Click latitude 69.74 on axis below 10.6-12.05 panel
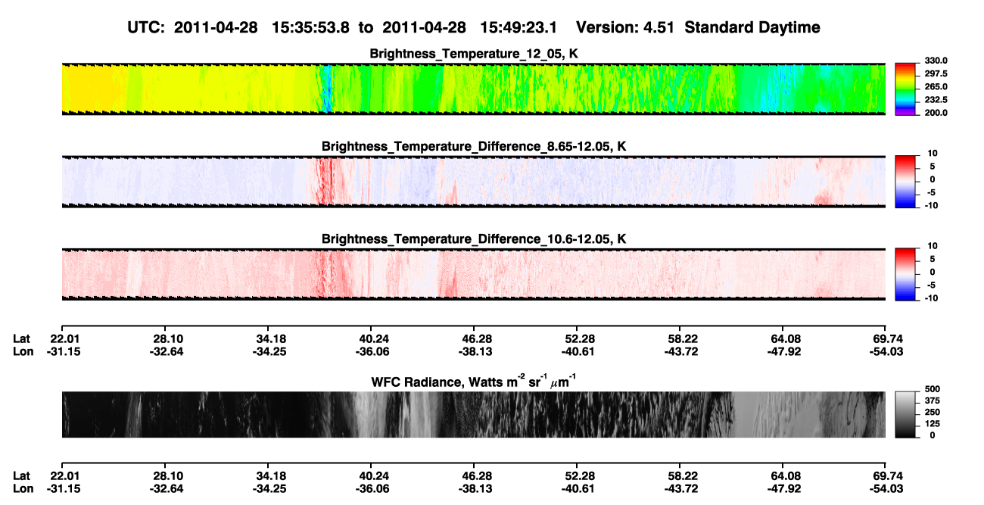 887,339
